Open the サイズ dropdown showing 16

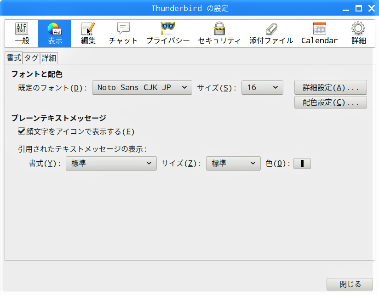pos(262,88)
